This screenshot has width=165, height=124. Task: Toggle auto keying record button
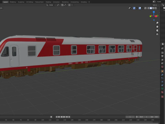point(51,117)
